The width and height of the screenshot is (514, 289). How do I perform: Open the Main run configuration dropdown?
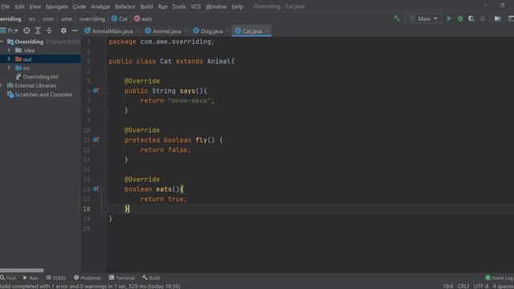pyautogui.click(x=423, y=18)
